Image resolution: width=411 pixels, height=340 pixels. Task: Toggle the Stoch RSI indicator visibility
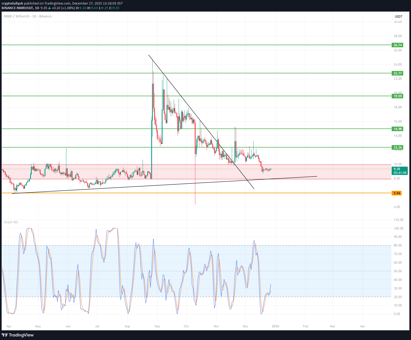pos(11,222)
